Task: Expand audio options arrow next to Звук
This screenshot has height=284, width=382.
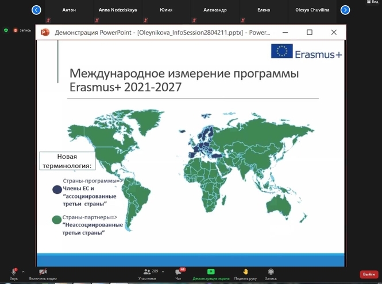Action: pyautogui.click(x=23, y=271)
